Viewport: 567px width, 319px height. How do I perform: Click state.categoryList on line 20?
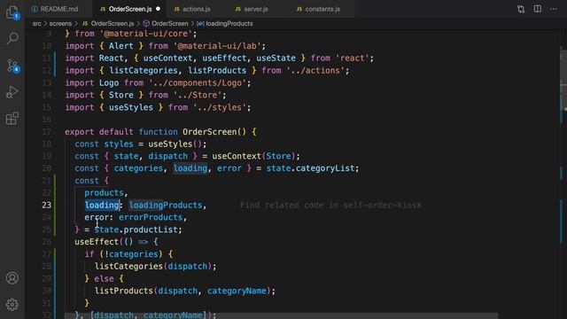click(x=311, y=168)
